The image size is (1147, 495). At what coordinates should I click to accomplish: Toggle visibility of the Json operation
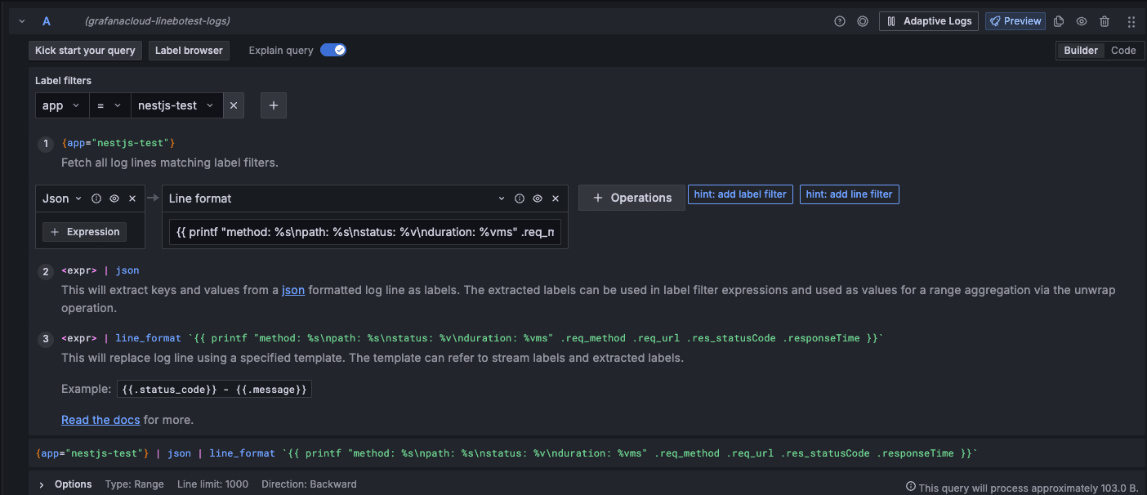(114, 198)
